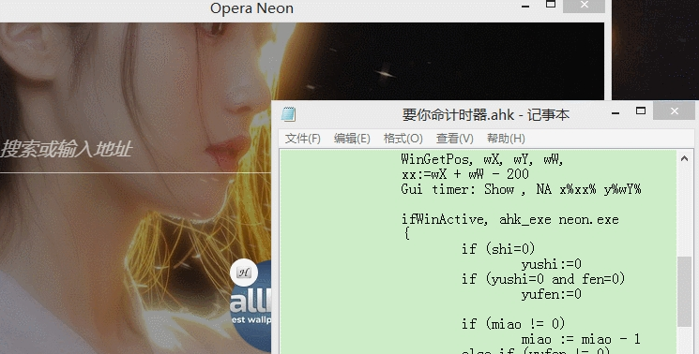Click the Notepad title '要你命计时器.ahk - 记事本'

(x=485, y=115)
